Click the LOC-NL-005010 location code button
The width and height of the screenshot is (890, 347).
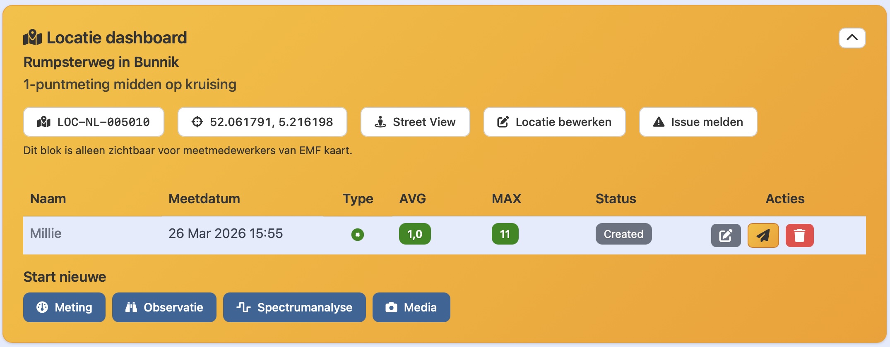click(x=94, y=122)
